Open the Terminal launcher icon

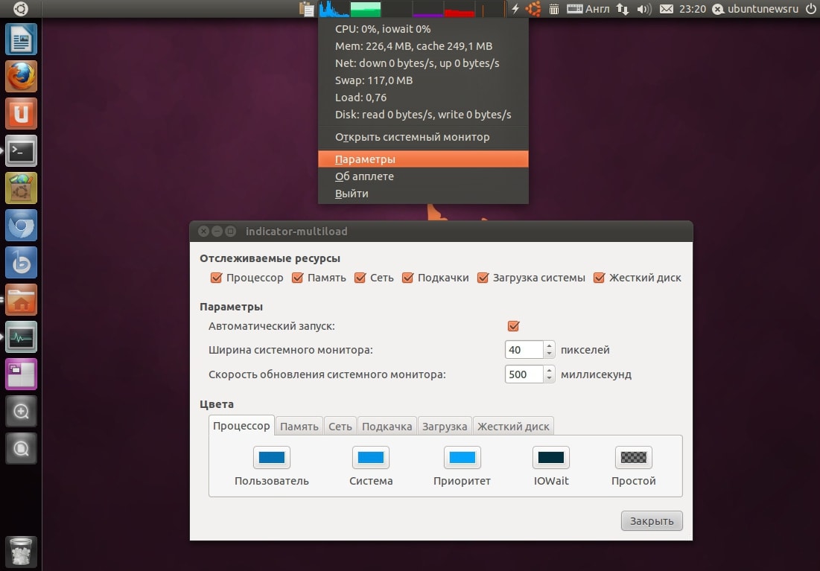(x=21, y=150)
